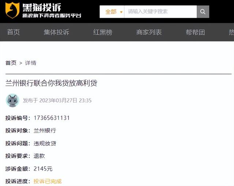Click the grey cat user avatar

12,100
